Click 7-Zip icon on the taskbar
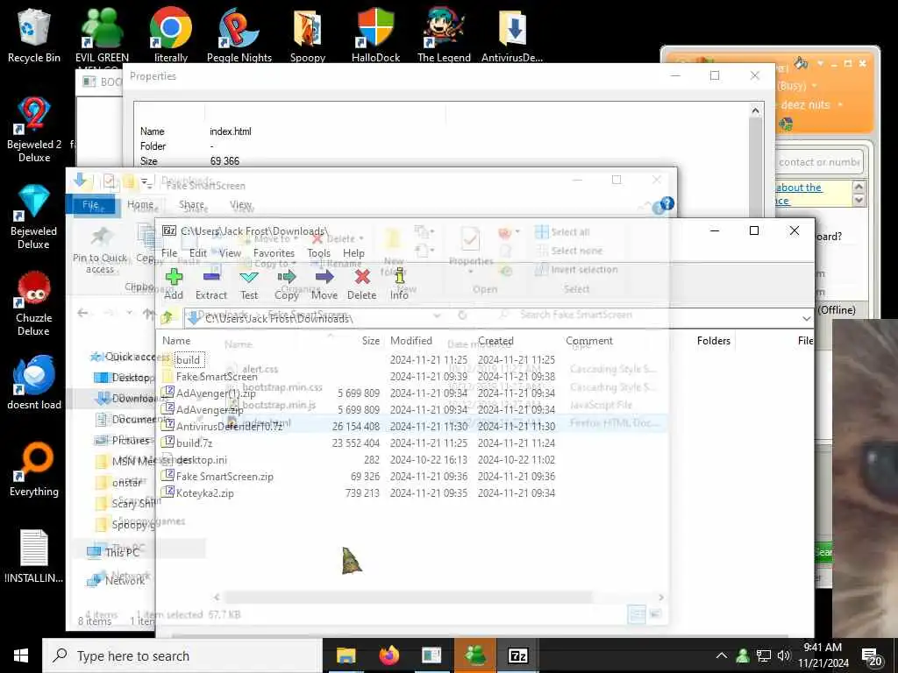This screenshot has width=898, height=673. 517,655
